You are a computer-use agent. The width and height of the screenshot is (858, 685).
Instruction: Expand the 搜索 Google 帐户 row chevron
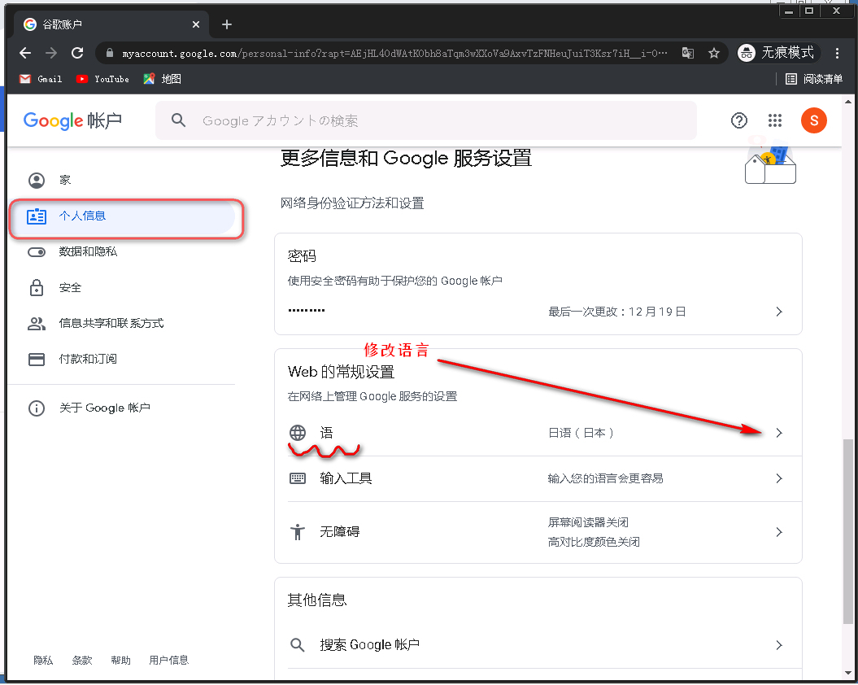[779, 645]
